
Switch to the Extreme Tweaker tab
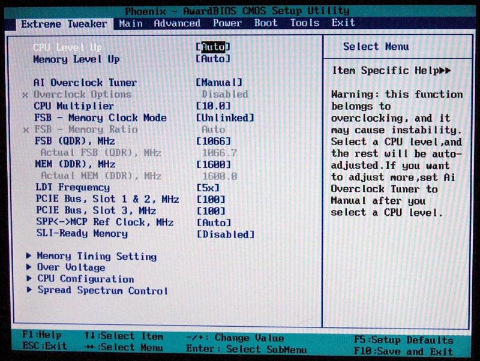(64, 24)
